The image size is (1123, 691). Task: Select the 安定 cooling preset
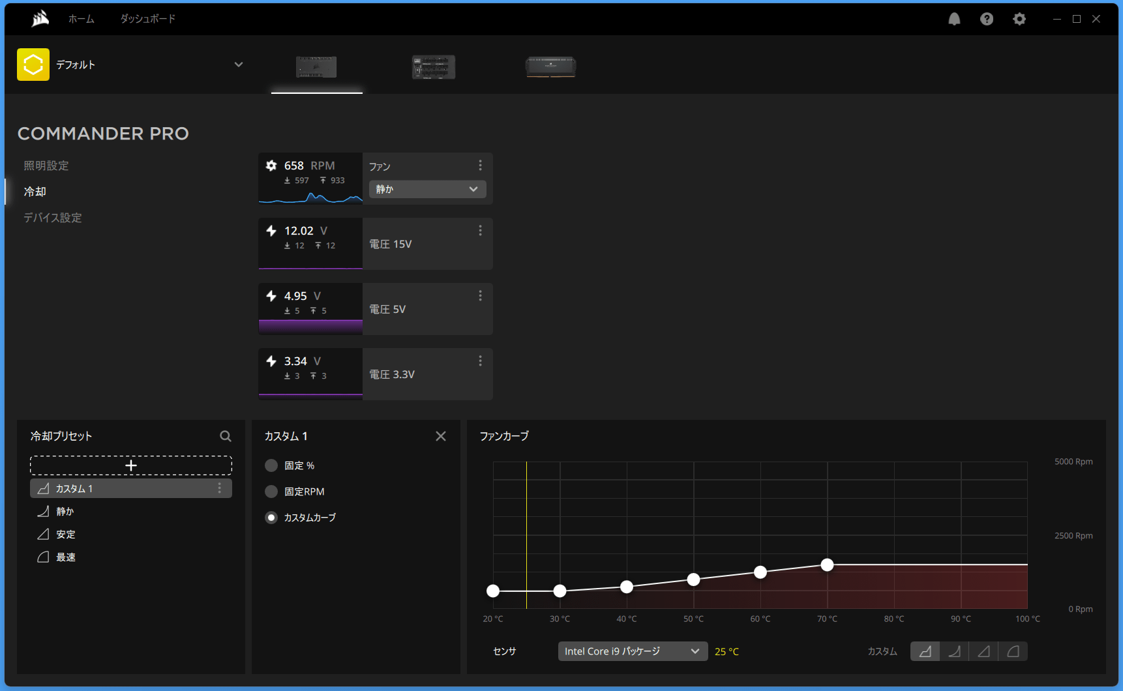(x=131, y=534)
